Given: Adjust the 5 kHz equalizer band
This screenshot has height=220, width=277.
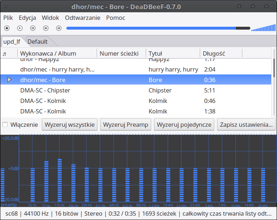Looking at the screenshot, I should point(209,185).
